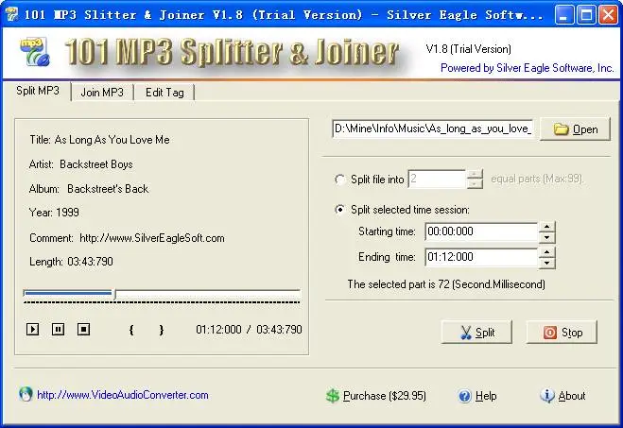Screen dimensions: 623x428
Task: Decrease the Starting time with down arrow
Action: coord(546,237)
